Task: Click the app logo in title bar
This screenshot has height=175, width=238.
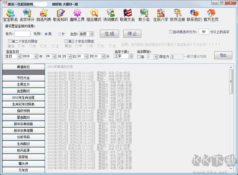Action: [x=5, y=4]
